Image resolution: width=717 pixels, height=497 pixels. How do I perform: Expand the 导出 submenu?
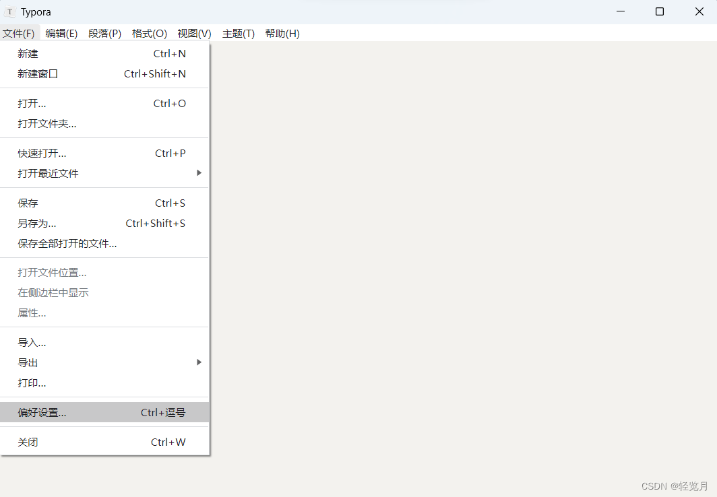104,362
